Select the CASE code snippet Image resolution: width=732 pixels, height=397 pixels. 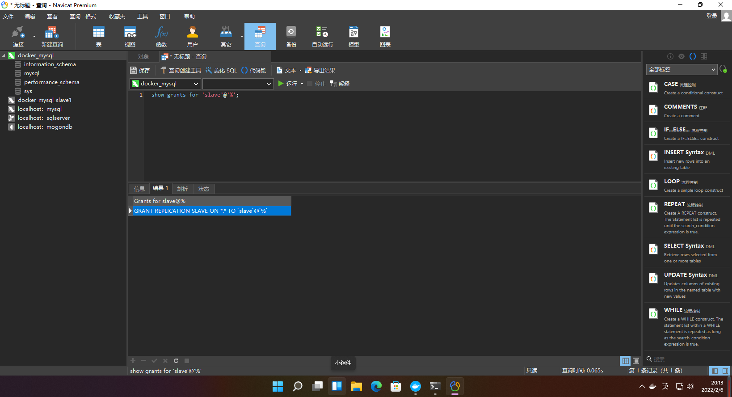(687, 88)
